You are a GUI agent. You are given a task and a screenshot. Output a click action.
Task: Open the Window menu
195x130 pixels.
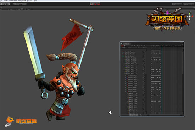point(30,1)
